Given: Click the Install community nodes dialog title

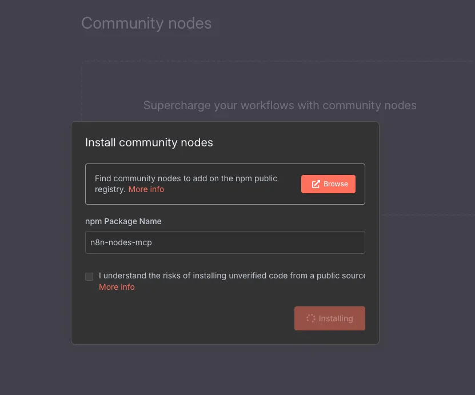Looking at the screenshot, I should click(149, 142).
